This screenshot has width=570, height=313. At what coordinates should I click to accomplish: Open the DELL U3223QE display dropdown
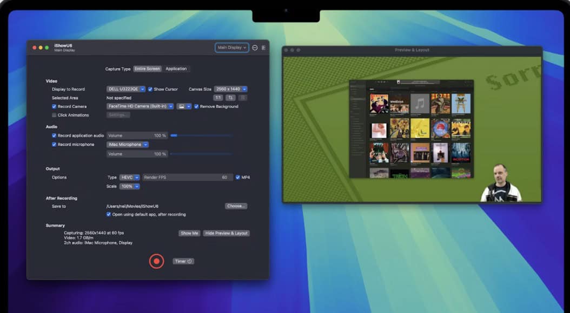tap(126, 89)
